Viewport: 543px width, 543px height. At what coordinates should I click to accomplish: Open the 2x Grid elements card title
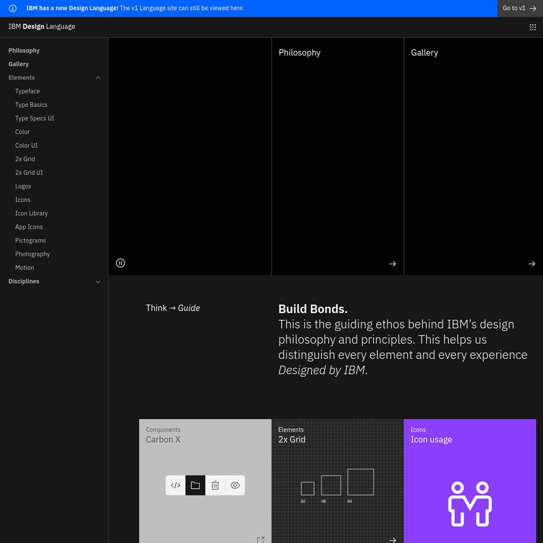click(292, 439)
